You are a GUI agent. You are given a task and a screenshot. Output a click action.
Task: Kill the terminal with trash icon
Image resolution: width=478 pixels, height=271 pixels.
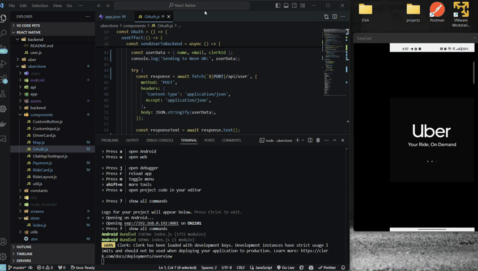click(x=318, y=140)
